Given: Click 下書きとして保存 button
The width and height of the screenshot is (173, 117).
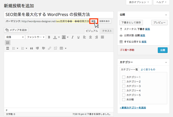Looking at the screenshot, I should click(x=131, y=22).
